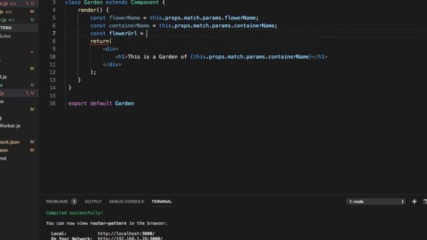Open the OUTPUT panel tab
Screen dimensions: 427x240
click(93, 201)
